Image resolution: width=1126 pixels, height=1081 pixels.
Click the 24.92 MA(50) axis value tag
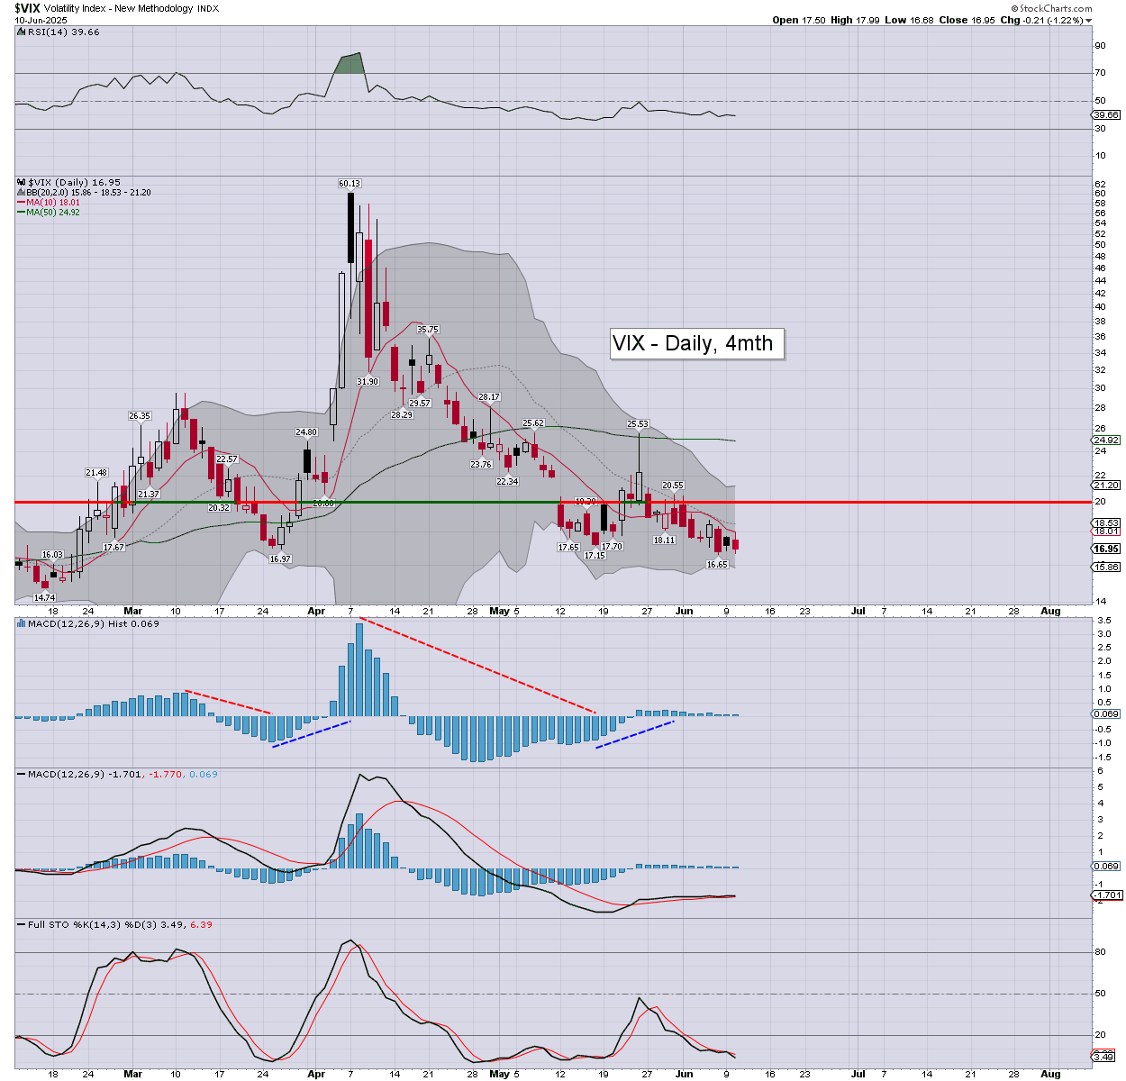point(1106,441)
